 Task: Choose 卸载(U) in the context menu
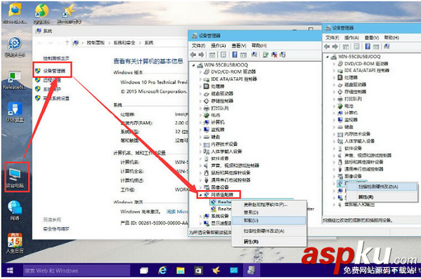[268, 221]
